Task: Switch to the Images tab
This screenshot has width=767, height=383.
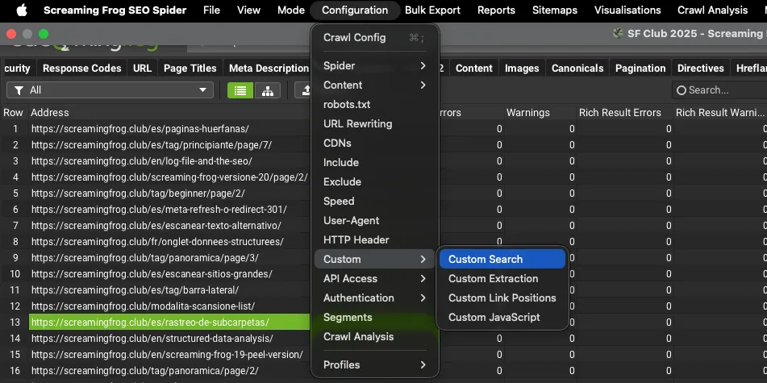Action: click(x=522, y=69)
